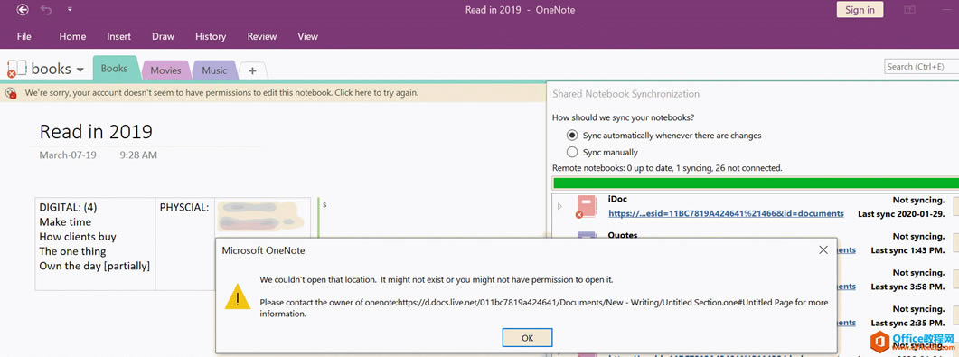959x357 pixels.
Task: Click the PHYSCIAL: table cell label
Action: point(184,207)
